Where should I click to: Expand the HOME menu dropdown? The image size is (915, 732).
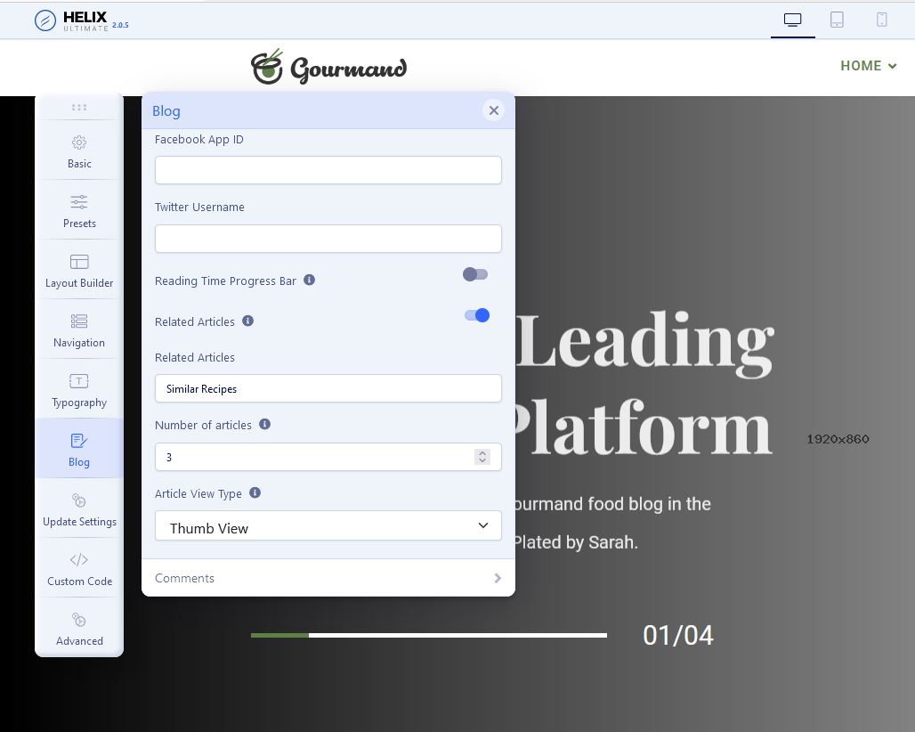pos(868,66)
